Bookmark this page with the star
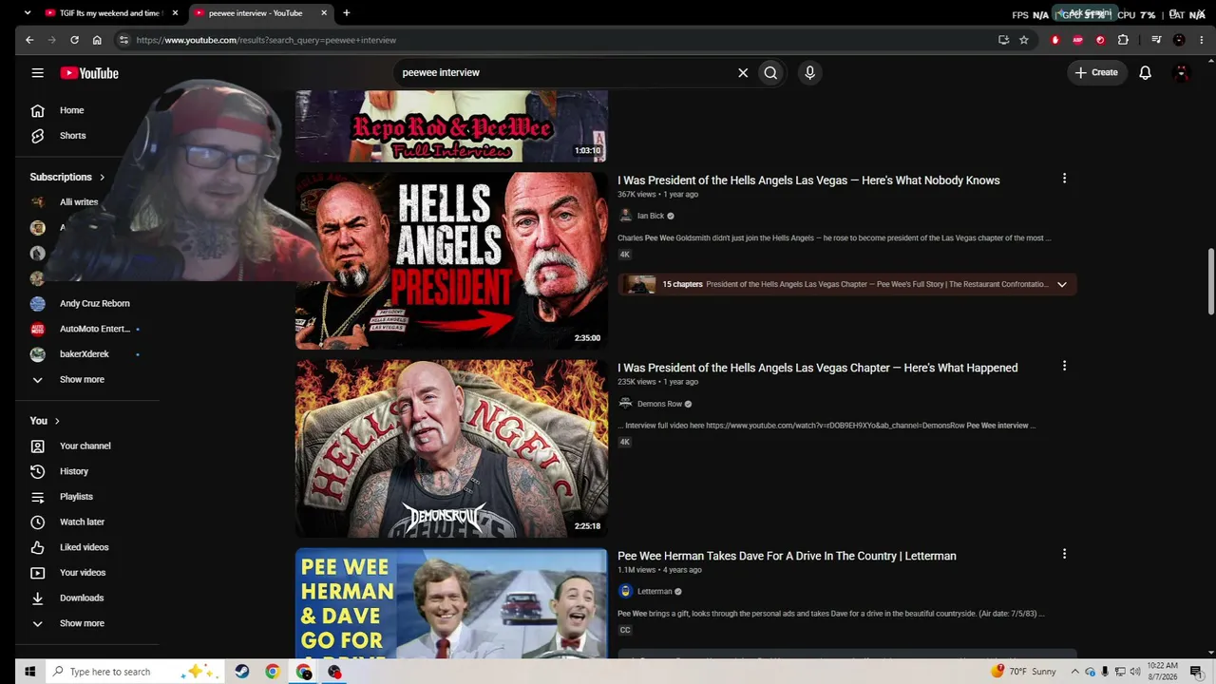The image size is (1216, 684). 1024,40
